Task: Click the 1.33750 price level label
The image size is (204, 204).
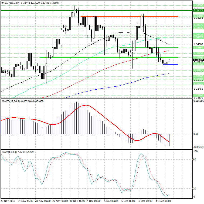Action: [x=198, y=53]
